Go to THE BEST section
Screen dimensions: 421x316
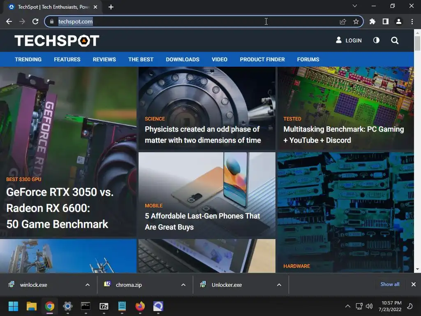(x=141, y=59)
